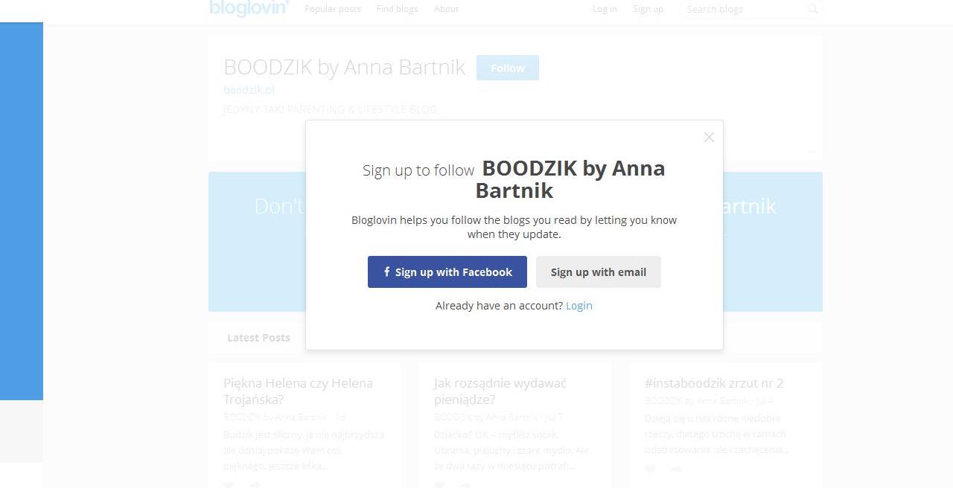
Task: Click Log in in header
Action: tap(605, 9)
